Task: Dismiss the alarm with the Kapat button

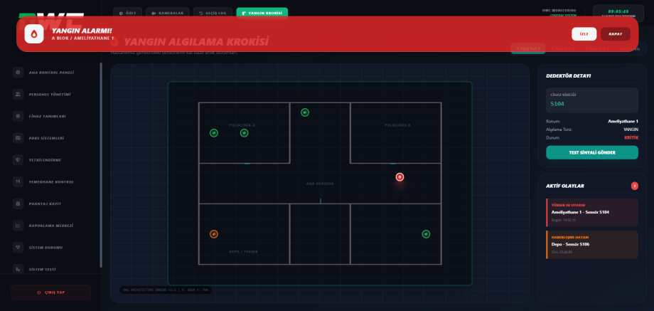Action: tap(615, 34)
